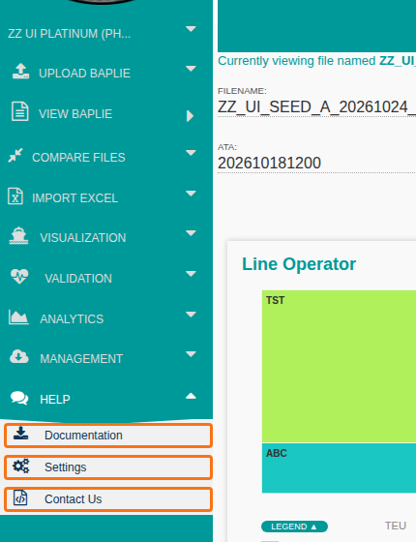Expand the Compare Files menu arrow
Screen dimensions: 416x542
(x=191, y=153)
